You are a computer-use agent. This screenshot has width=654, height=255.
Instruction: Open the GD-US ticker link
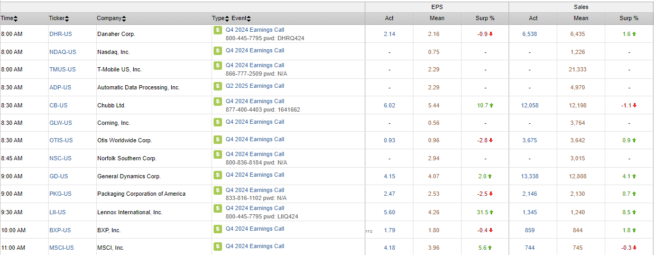tap(59, 176)
